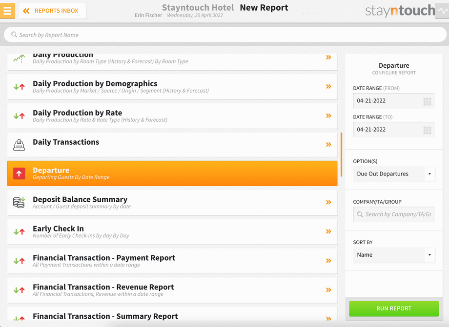Expand Financial Transaction Revenue Report chevron
The width and height of the screenshot is (449, 327).
tap(328, 289)
